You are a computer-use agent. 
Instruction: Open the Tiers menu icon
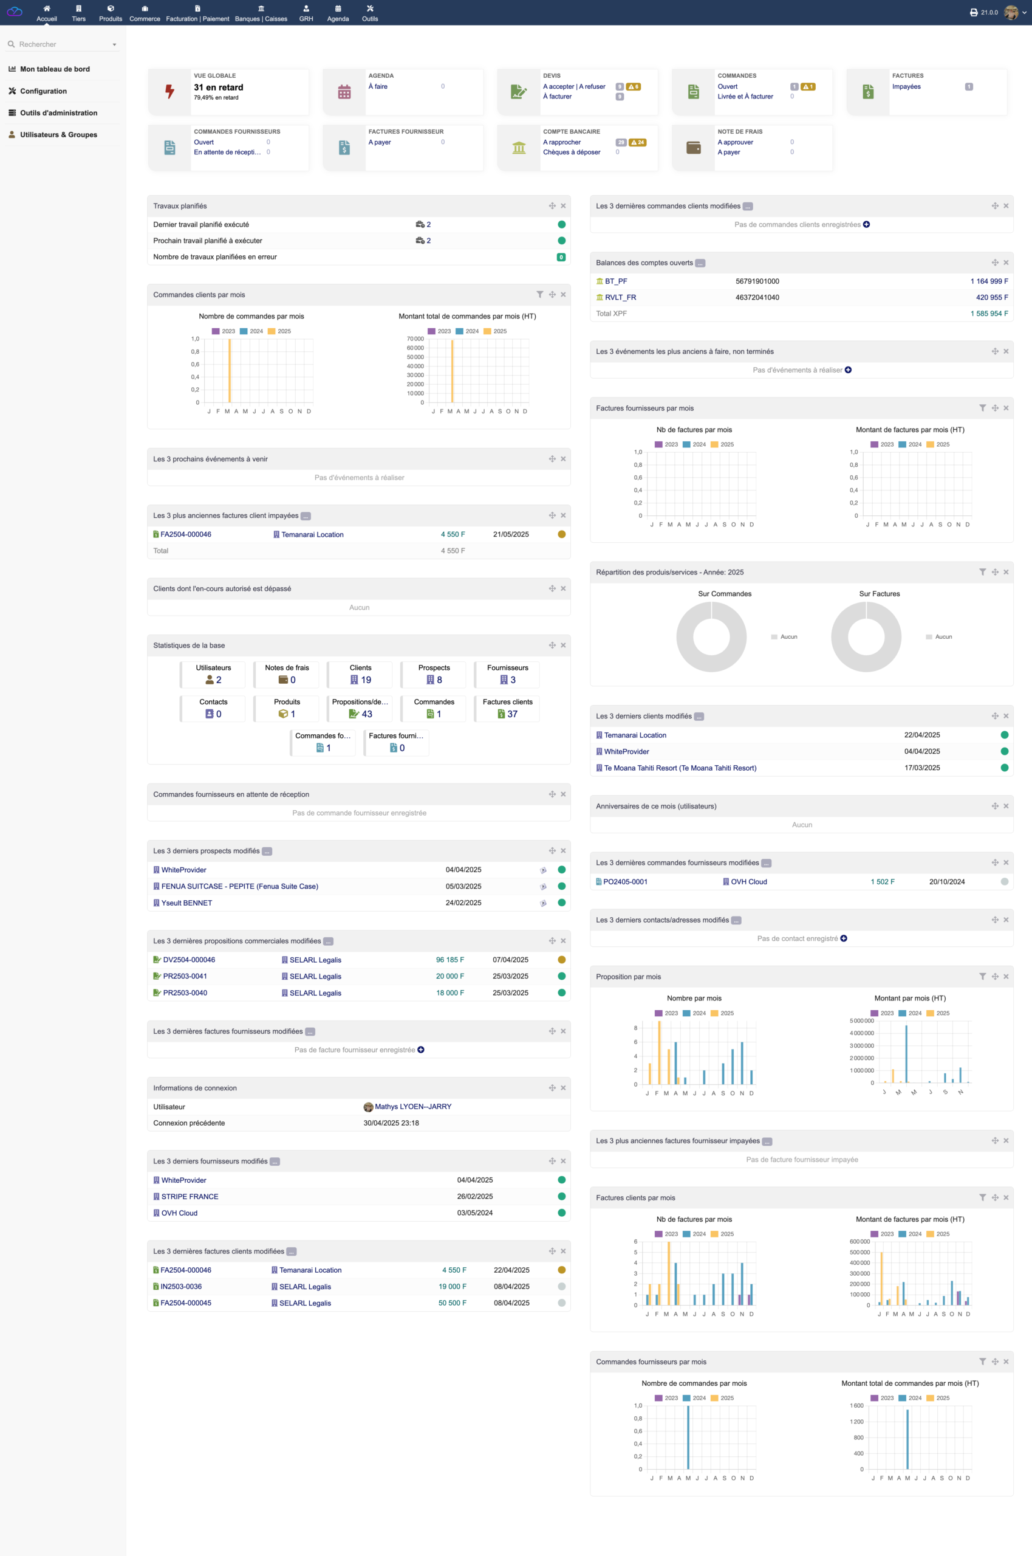point(78,9)
